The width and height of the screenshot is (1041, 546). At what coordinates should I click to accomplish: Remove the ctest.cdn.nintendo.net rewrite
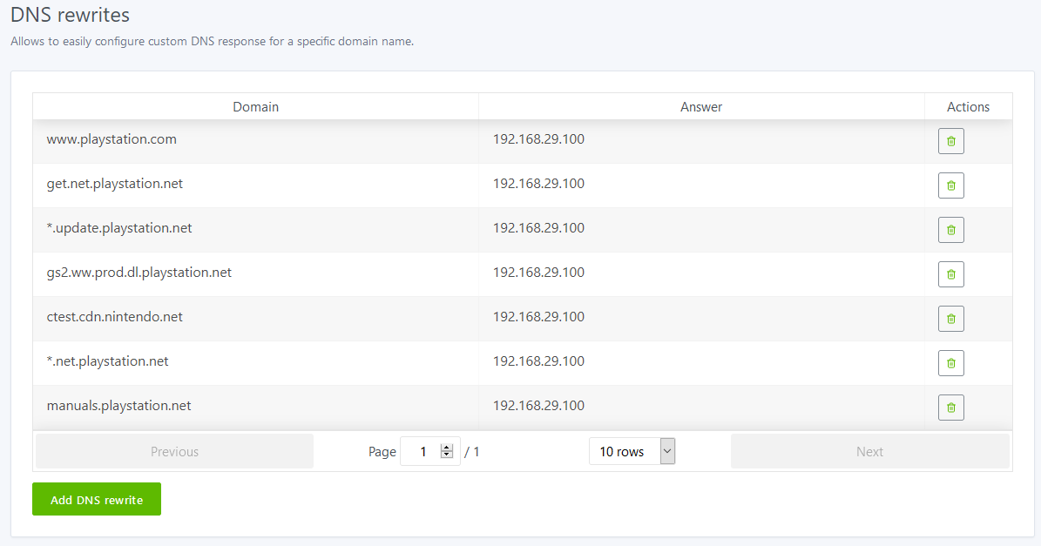950,319
